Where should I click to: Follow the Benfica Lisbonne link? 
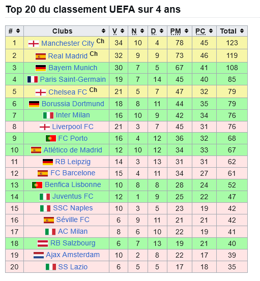pos(73,184)
